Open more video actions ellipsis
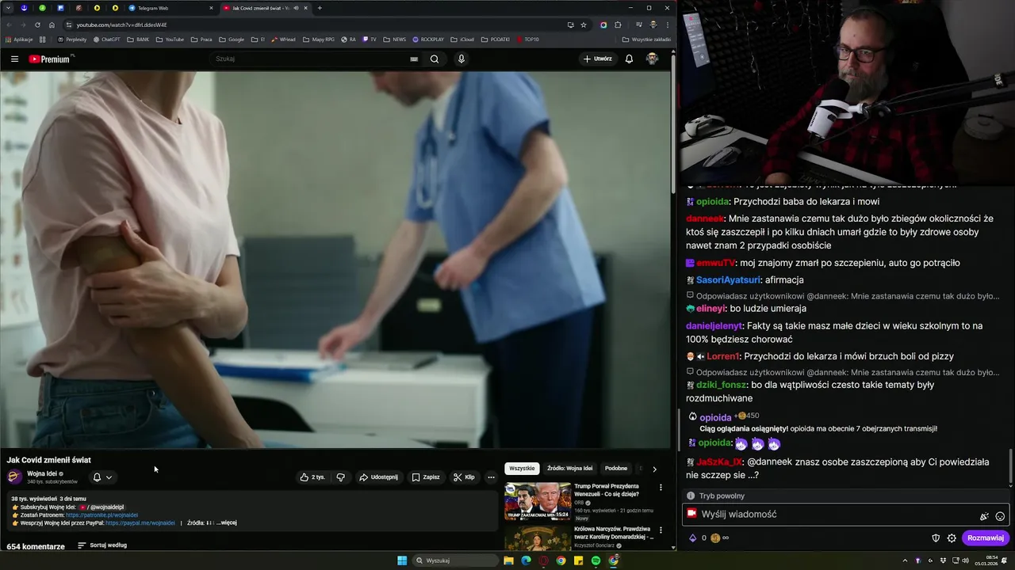The width and height of the screenshot is (1015, 570). click(x=491, y=477)
